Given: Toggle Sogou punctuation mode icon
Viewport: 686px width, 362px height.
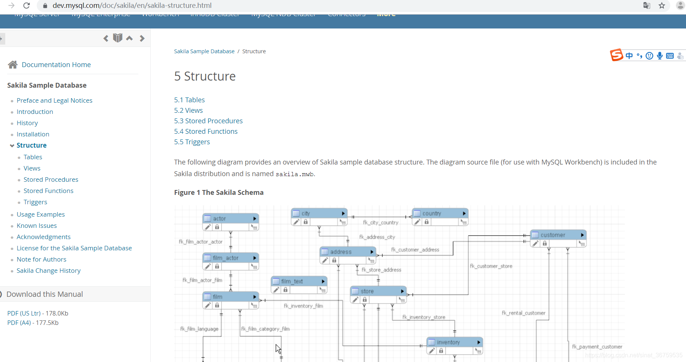Looking at the screenshot, I should click(640, 56).
